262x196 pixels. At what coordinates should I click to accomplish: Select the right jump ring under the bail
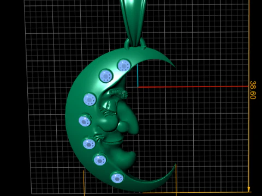pyautogui.click(x=142, y=43)
